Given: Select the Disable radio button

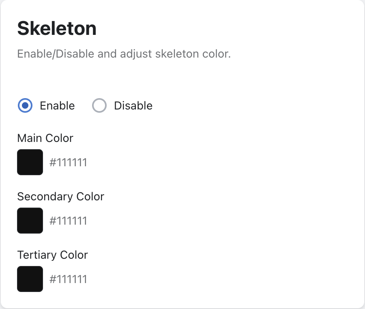Looking at the screenshot, I should (x=99, y=105).
